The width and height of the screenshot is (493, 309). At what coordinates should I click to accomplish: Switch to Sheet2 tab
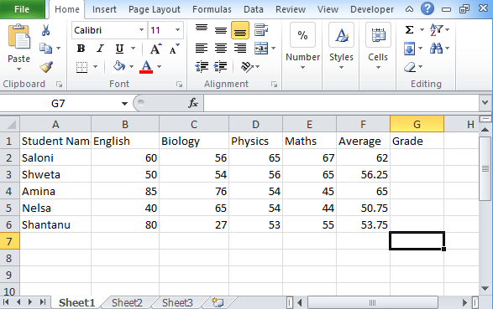coord(127,303)
